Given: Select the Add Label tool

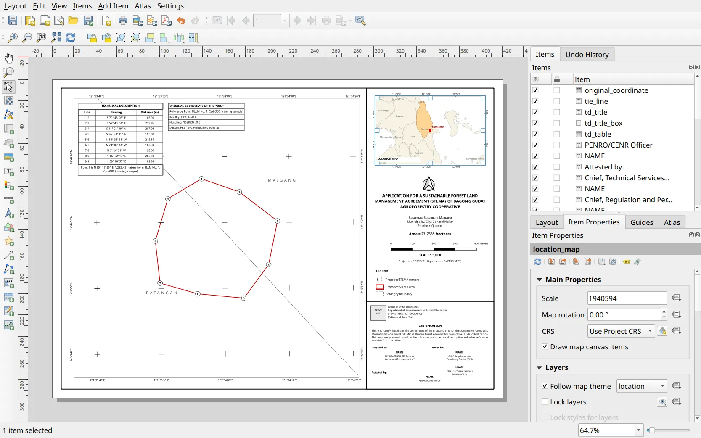Looking at the screenshot, I should pyautogui.click(x=8, y=171).
